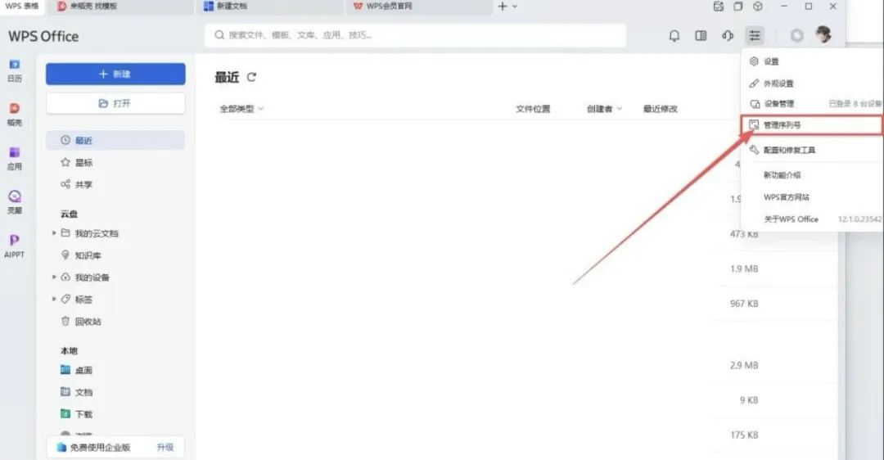Click the 967 KB file size entry
Screen dimensions: 884x460
(744, 304)
